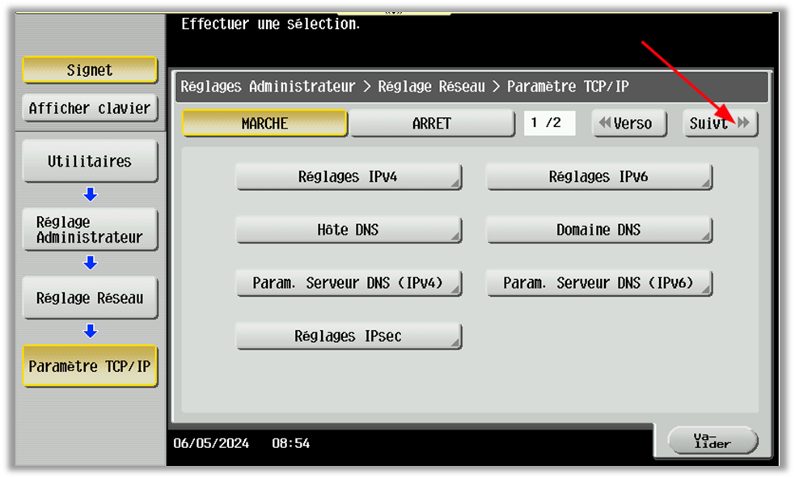The height and width of the screenshot is (478, 795).
Task: Click the date 06/05/2024 in status bar
Action: tap(211, 443)
